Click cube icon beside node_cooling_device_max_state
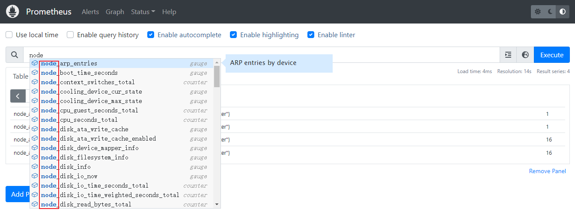Screen dimensions: 575x215 pyautogui.click(x=35, y=101)
